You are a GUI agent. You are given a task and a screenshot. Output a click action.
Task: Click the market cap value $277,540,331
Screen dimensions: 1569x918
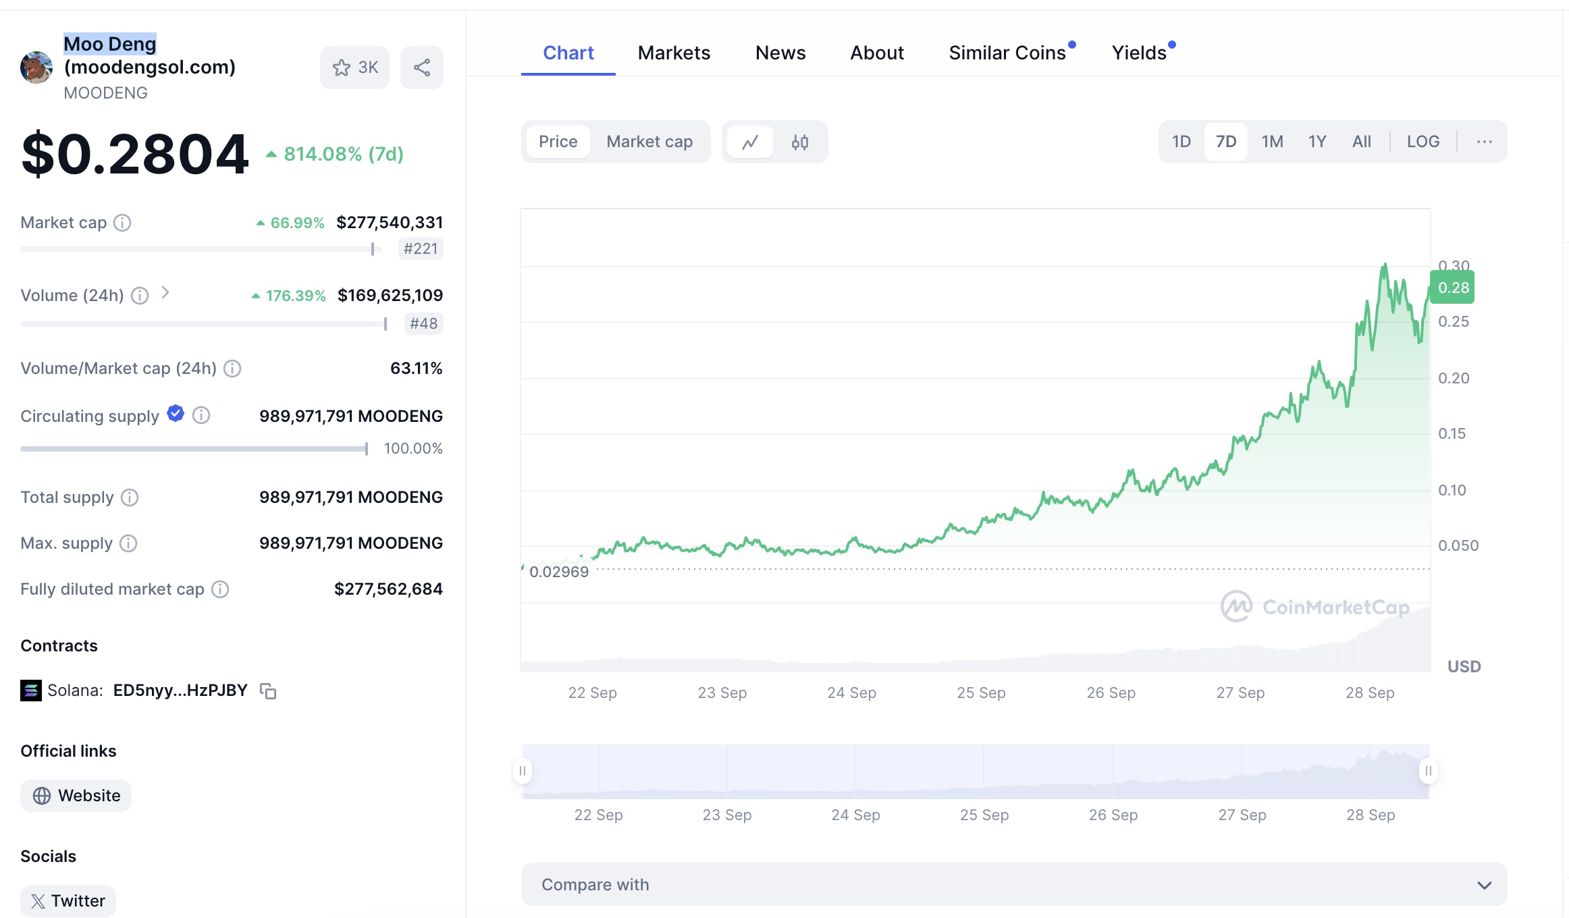pyautogui.click(x=390, y=223)
